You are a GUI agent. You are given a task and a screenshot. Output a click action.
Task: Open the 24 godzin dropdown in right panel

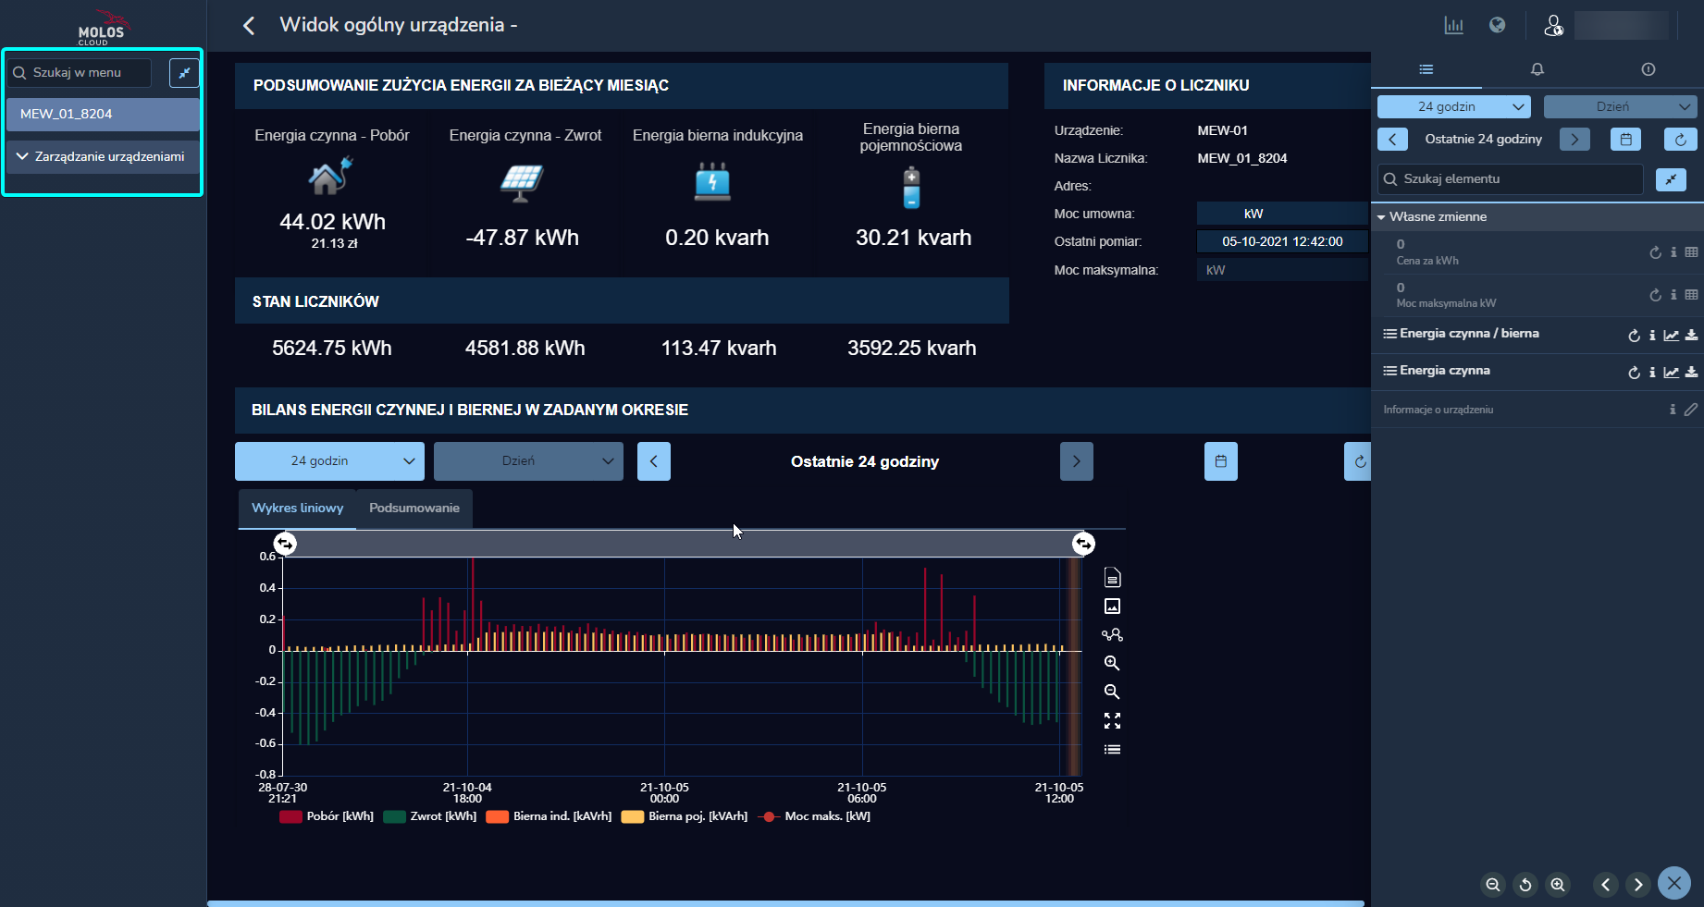pyautogui.click(x=1454, y=106)
